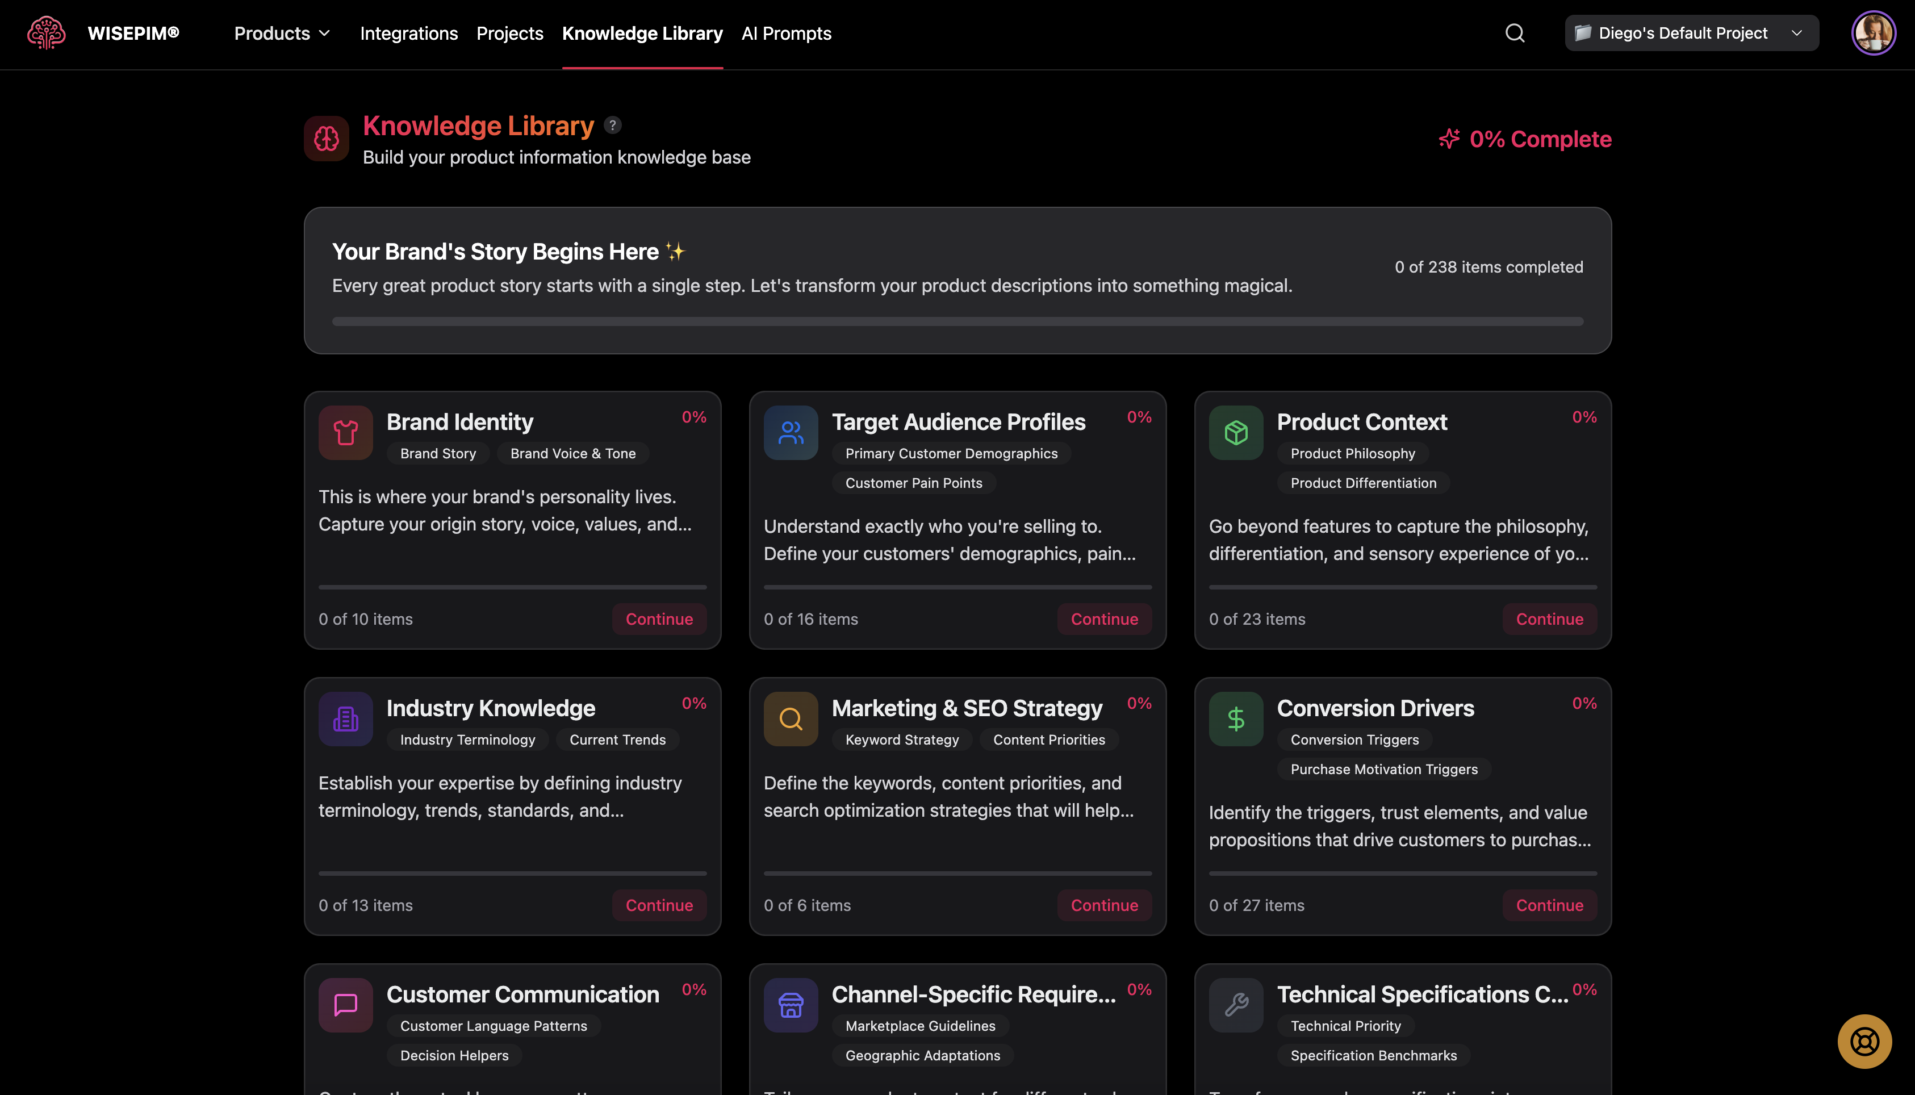Click the Target Audience Profiles people icon
The width and height of the screenshot is (1915, 1095).
790,432
